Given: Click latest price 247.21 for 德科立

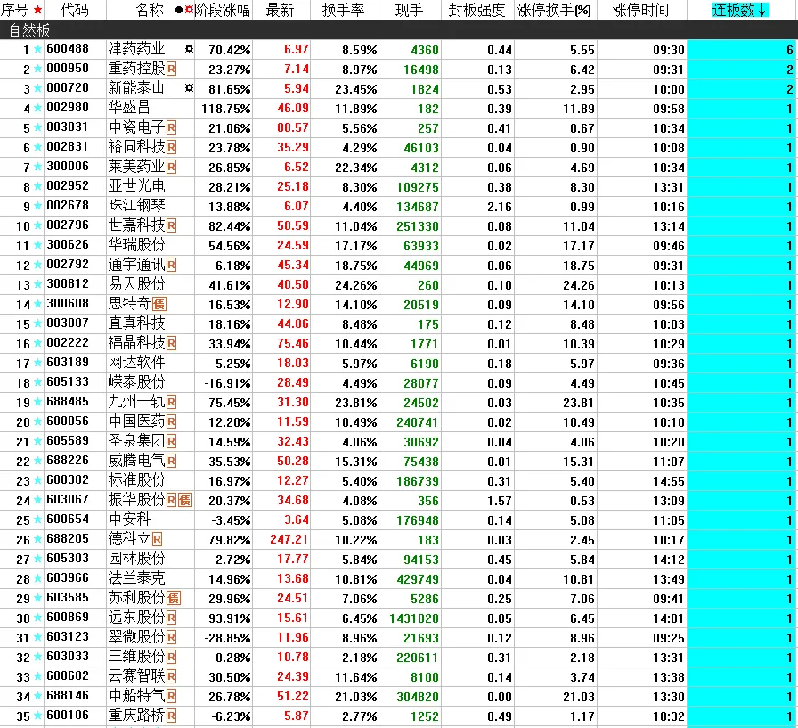Looking at the screenshot, I should click(x=289, y=539).
